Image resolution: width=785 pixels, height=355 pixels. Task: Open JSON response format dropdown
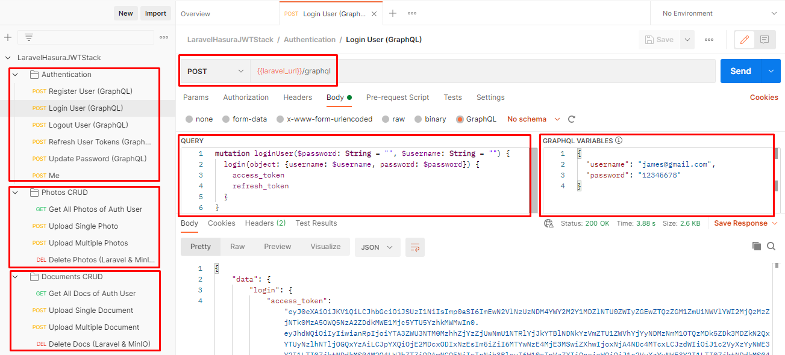(x=378, y=247)
